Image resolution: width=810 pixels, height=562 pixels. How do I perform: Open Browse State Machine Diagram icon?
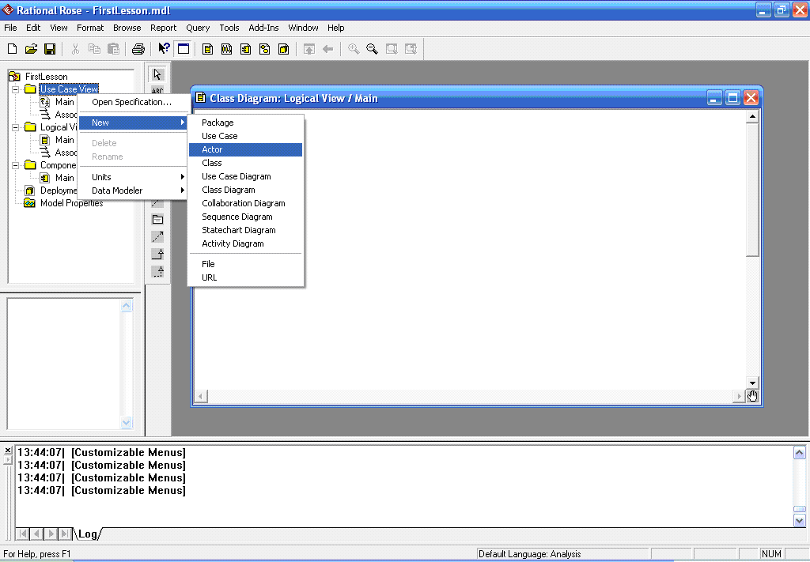(264, 49)
